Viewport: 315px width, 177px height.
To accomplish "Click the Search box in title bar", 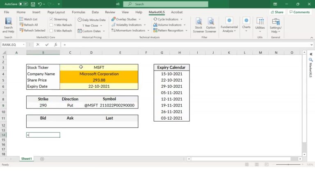I will (166, 4).
